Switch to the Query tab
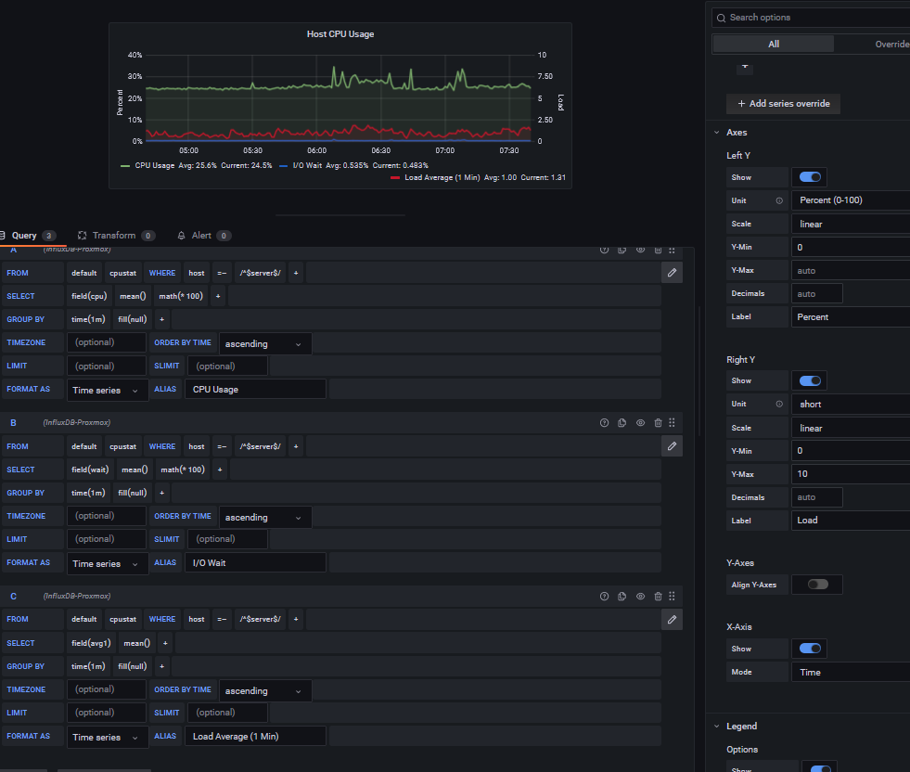The image size is (910, 772). pos(28,236)
